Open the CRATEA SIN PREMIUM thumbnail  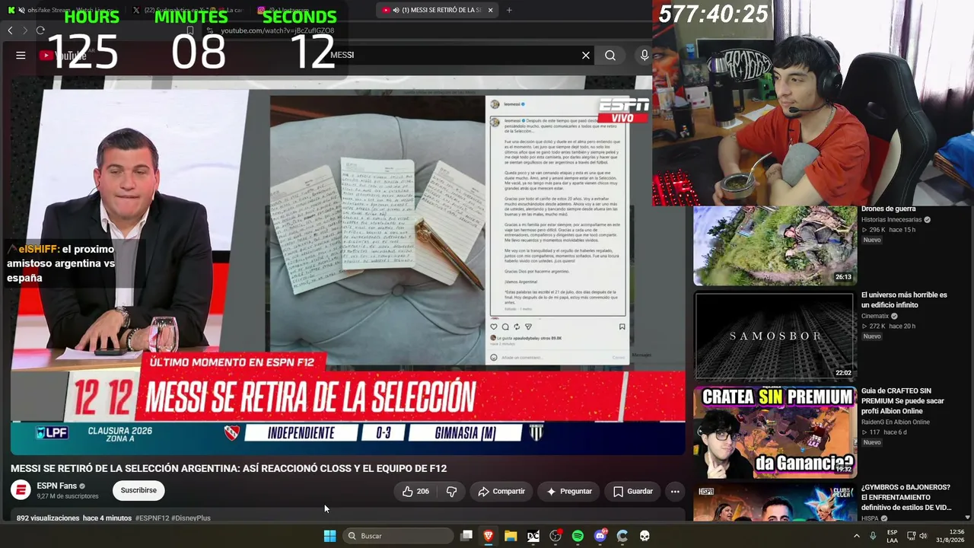(775, 432)
